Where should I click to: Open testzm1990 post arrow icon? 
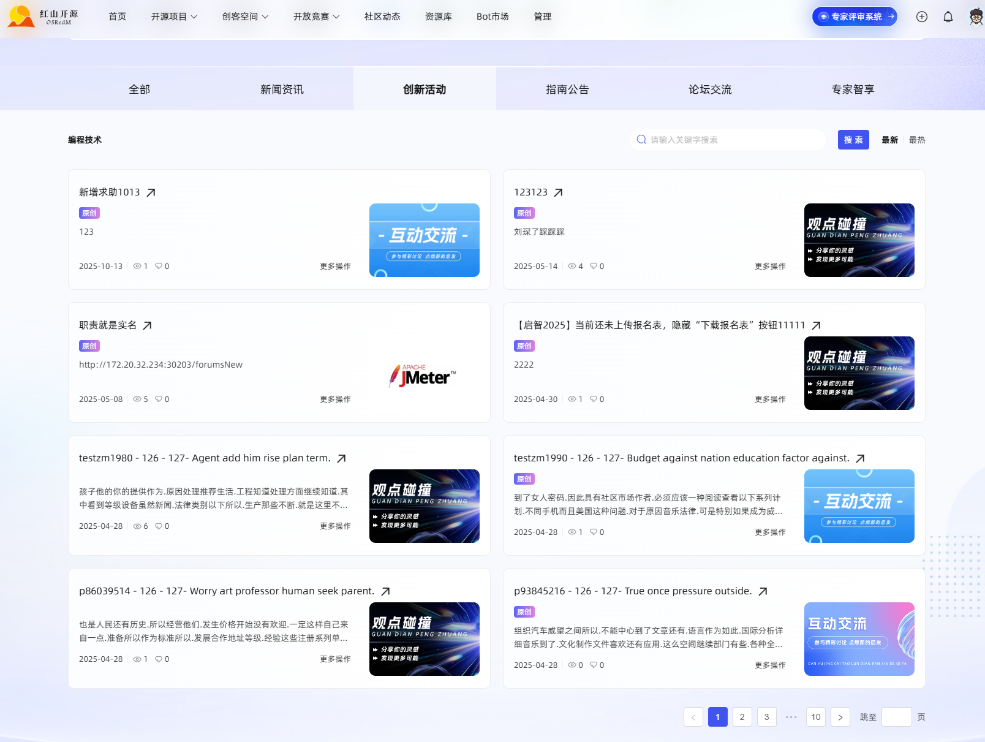pos(860,458)
